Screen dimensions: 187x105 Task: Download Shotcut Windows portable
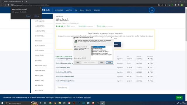coord(65,81)
